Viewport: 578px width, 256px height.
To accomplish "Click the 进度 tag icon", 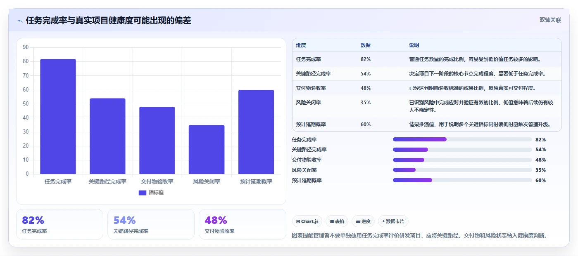I will point(358,222).
